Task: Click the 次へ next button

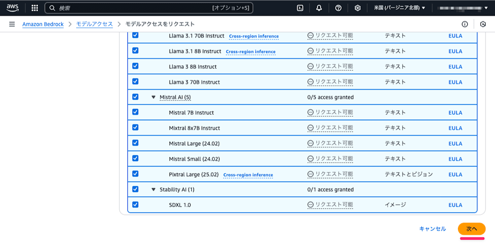Action: pos(471,229)
